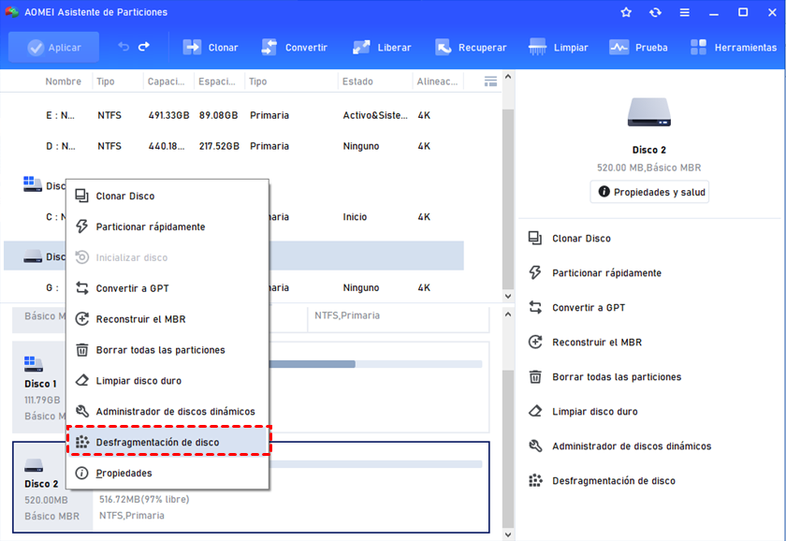Sort by the Alineac... column header
Image resolution: width=786 pixels, height=541 pixels.
click(437, 81)
